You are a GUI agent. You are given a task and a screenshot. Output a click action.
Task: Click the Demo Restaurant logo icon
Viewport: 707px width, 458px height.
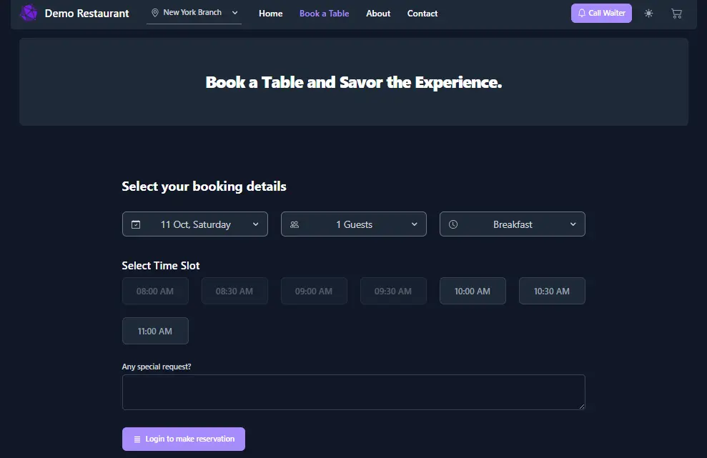[29, 13]
